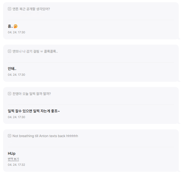Click the reply text '흠..'

coord(10,26)
